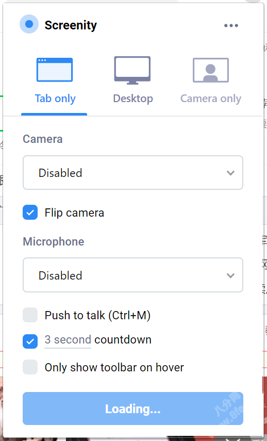The width and height of the screenshot is (267, 441).
Task: Switch to the Tab only tab label
Action: point(55,99)
